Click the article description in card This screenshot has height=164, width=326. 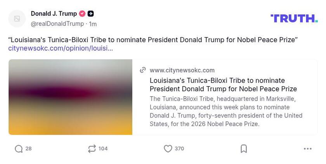tap(226, 111)
